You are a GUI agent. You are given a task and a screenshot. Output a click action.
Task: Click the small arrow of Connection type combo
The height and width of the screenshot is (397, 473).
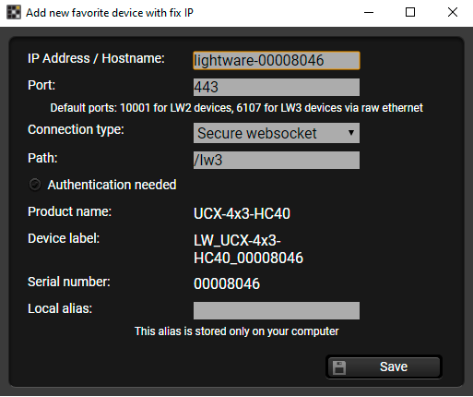pyautogui.click(x=351, y=133)
